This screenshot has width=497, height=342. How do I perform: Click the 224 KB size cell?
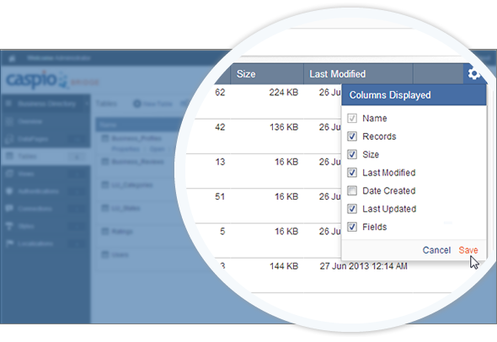point(284,92)
